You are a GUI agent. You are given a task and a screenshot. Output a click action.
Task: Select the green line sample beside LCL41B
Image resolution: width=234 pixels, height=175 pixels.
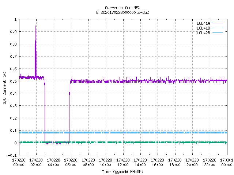(x=218, y=28)
